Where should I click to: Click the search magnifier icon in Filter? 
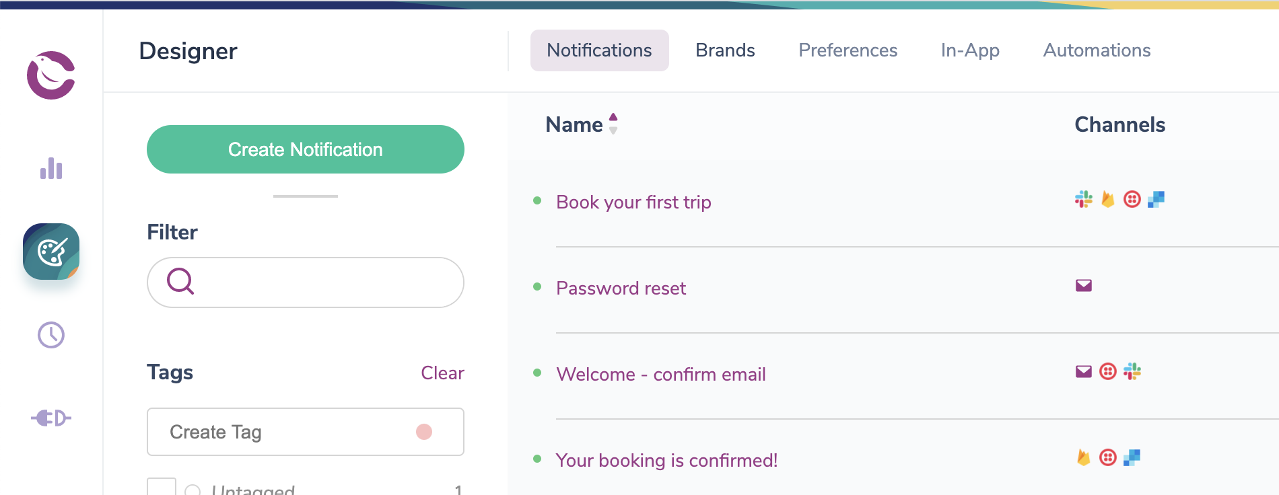point(180,281)
